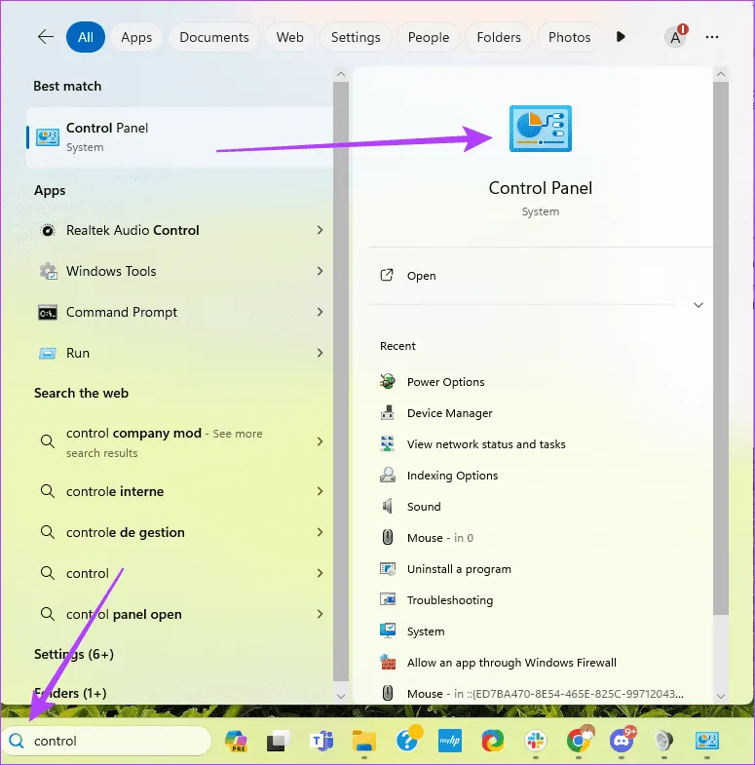Image resolution: width=755 pixels, height=765 pixels.
Task: Open Device Manager from recent list
Action: click(449, 413)
